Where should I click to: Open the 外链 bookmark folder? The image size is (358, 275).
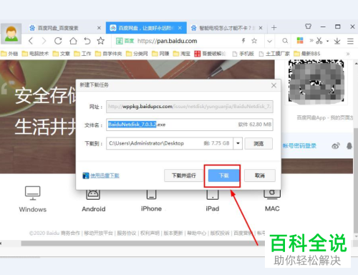coord(9,54)
